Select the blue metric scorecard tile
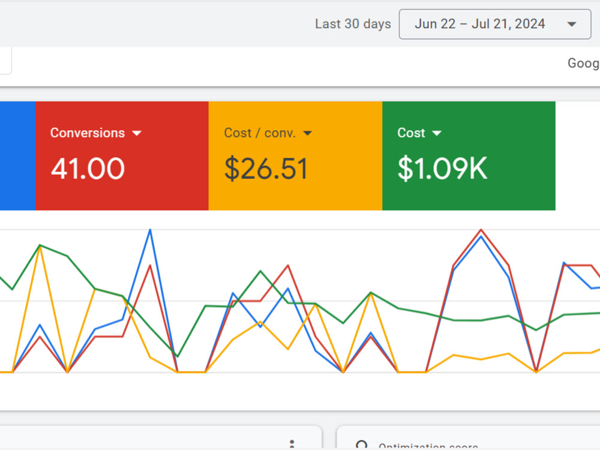Image resolution: width=600 pixels, height=450 pixels. click(17, 156)
